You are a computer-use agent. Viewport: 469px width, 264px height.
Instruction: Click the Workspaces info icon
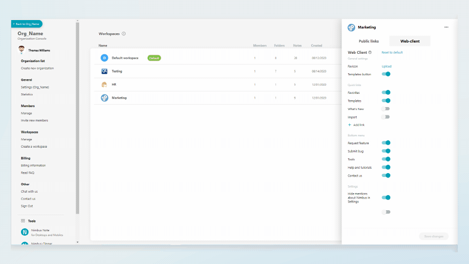pyautogui.click(x=124, y=34)
